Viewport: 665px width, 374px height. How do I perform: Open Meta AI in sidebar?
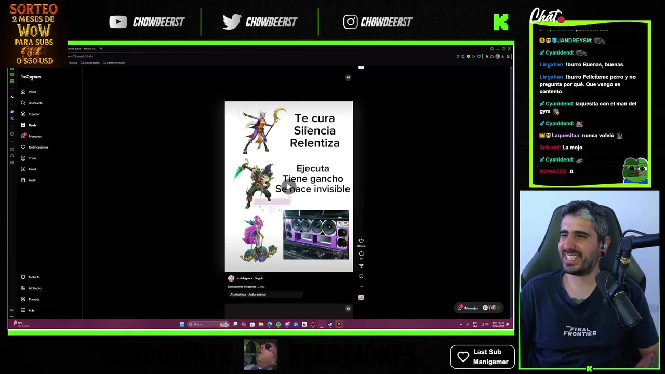[30, 277]
